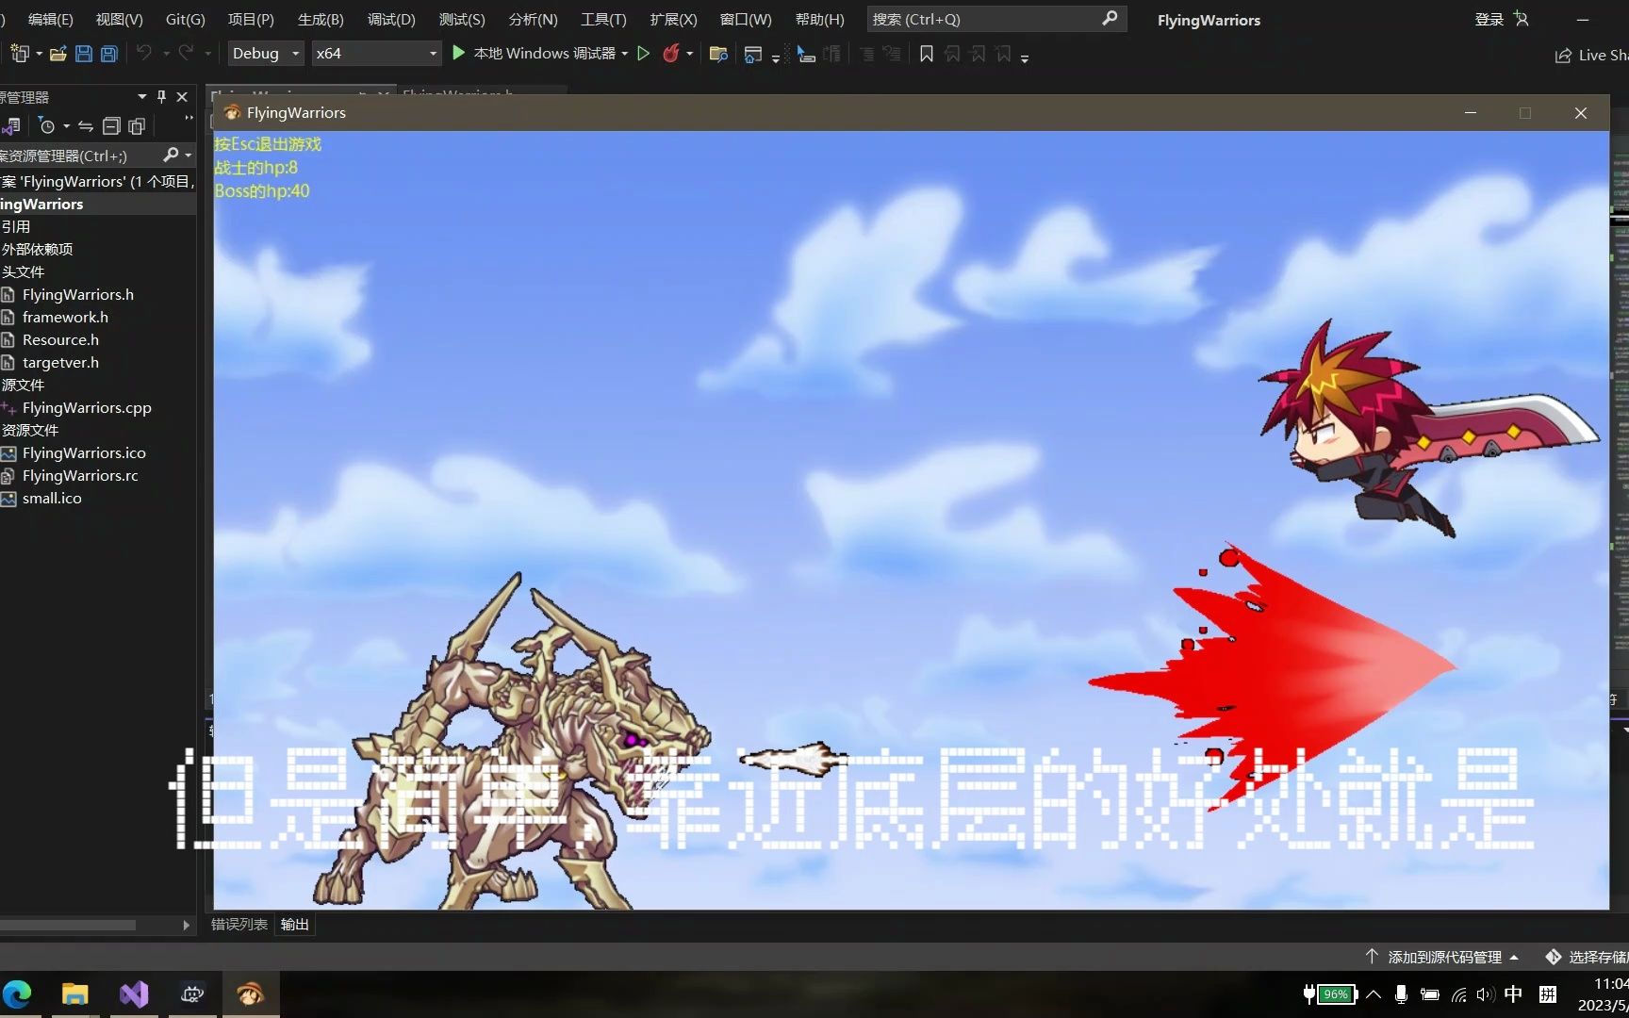Open the x64 platform dropdown
The image size is (1629, 1018).
click(x=374, y=53)
